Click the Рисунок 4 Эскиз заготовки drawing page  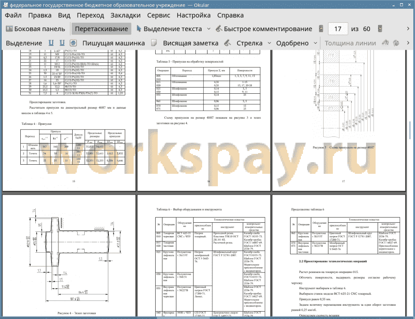click(69, 256)
